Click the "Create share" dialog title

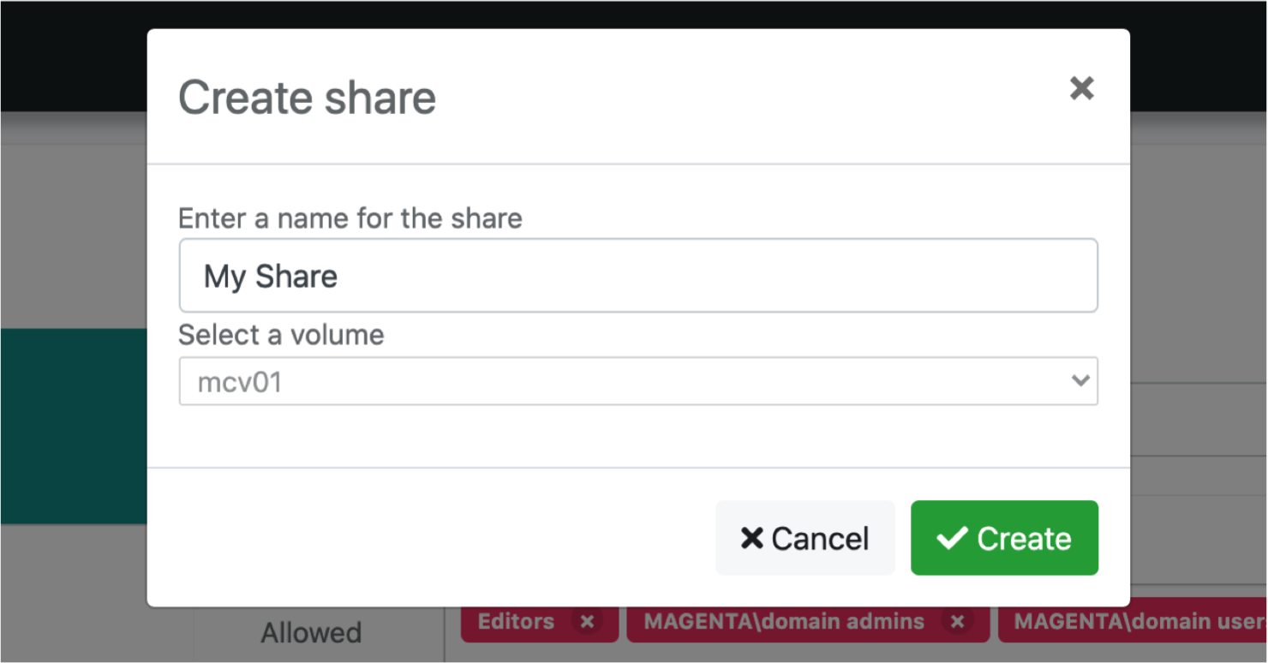tap(307, 97)
